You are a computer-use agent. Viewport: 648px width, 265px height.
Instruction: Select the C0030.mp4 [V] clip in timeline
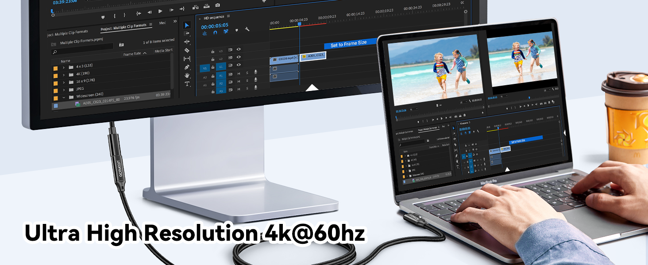point(284,59)
